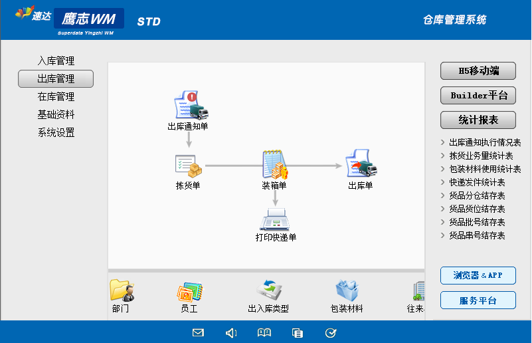Click the 服务平台 button
Viewport: 532px width, 343px height.
point(478,300)
